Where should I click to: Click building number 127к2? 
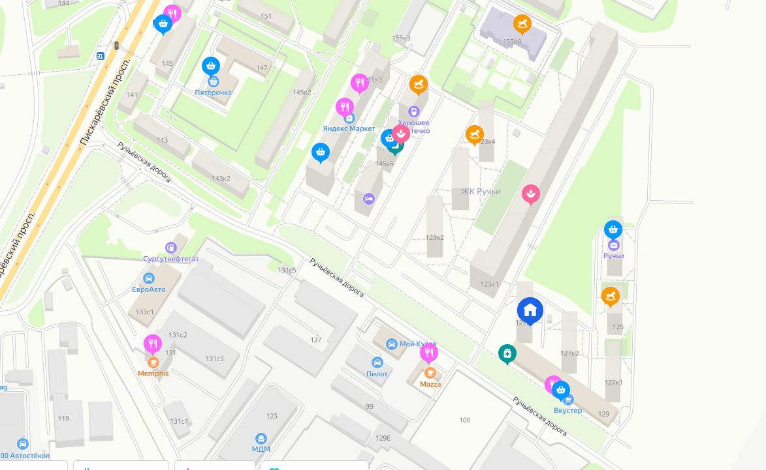pyautogui.click(x=569, y=353)
